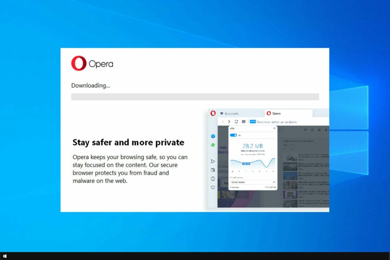Screen dimensions: 390x260
Task: Switch to the Opera tab in the preview
Action: tap(288, 113)
